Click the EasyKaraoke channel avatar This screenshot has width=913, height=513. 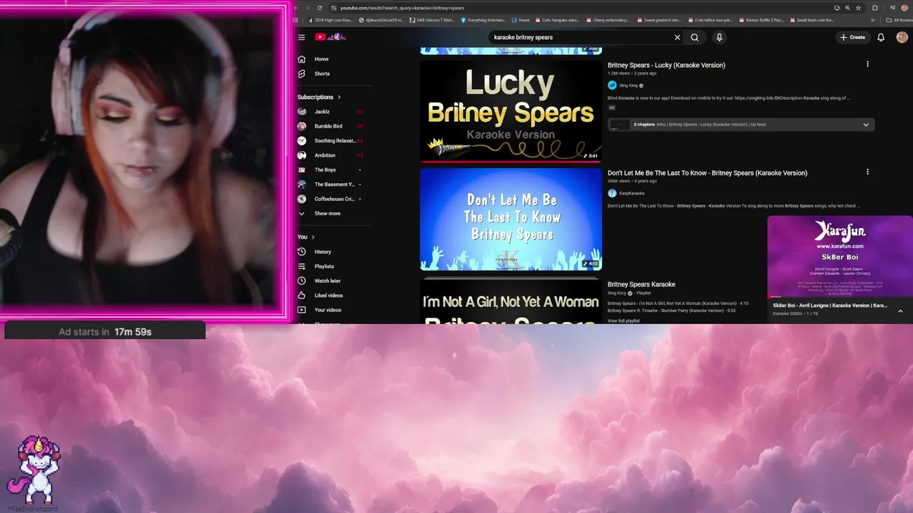[x=612, y=193]
